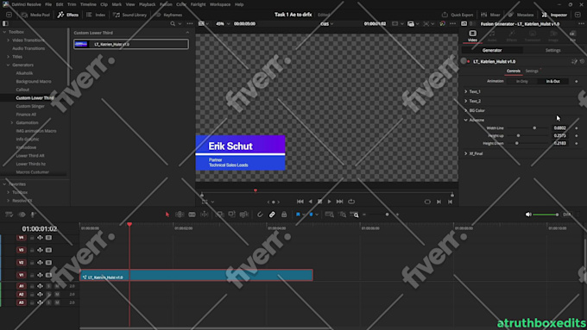Mute the monitor volume speaker icon
The height and width of the screenshot is (330, 587).
528,215
